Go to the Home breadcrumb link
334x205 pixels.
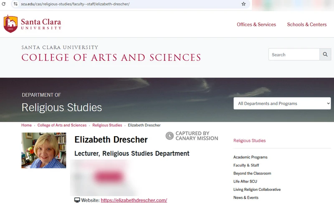pos(26,125)
